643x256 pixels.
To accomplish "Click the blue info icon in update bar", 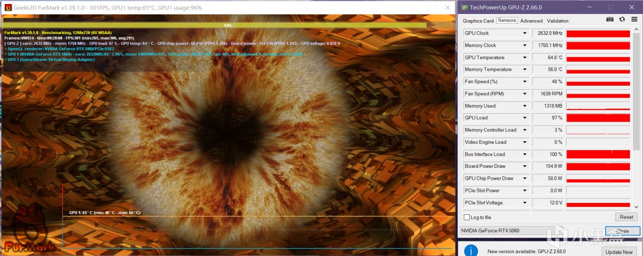I will (x=471, y=250).
